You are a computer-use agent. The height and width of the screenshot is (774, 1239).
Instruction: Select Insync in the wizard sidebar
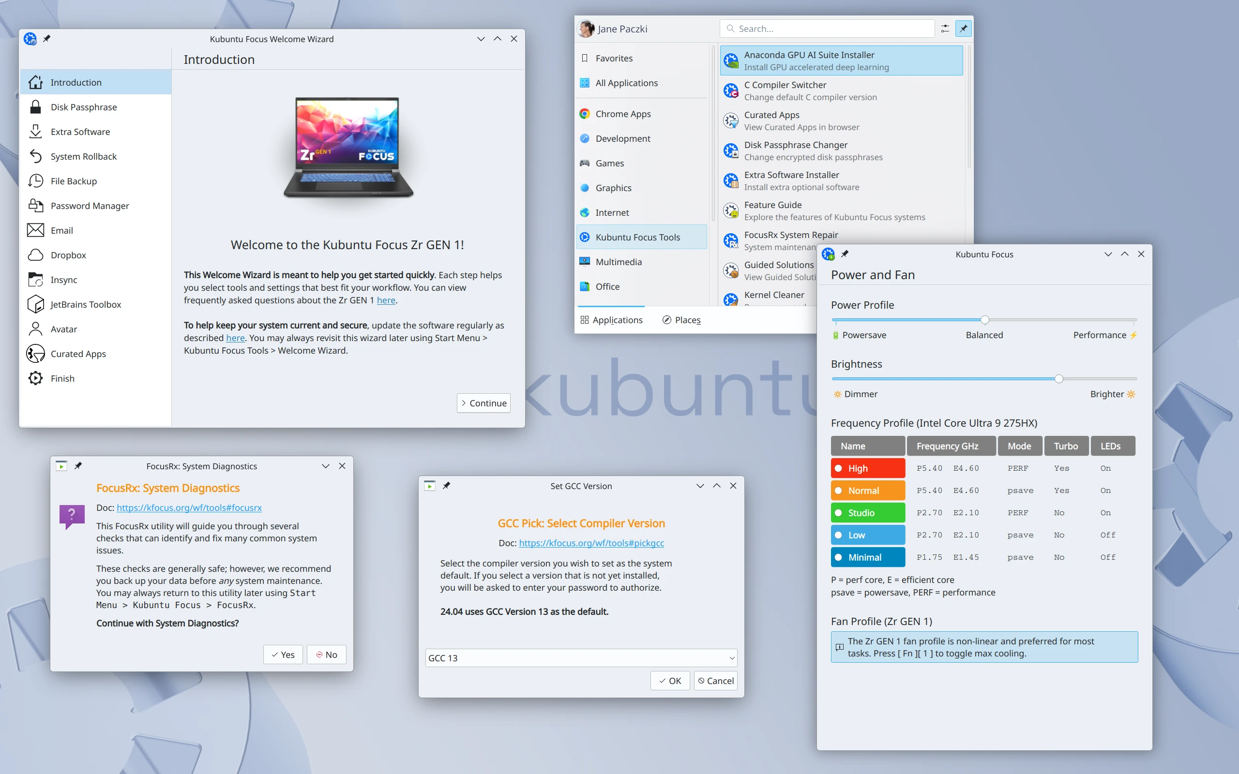95,280
